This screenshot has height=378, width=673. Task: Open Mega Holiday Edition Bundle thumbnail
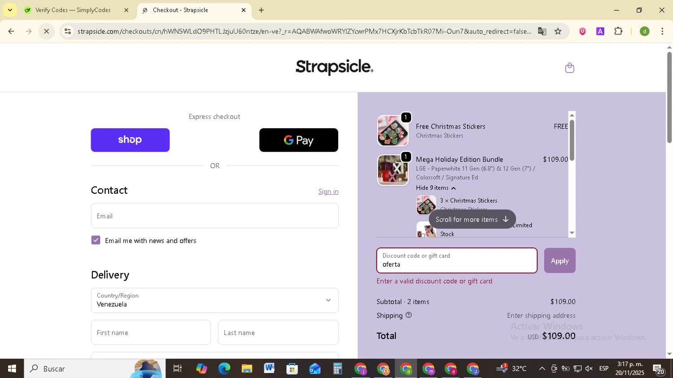(x=393, y=170)
